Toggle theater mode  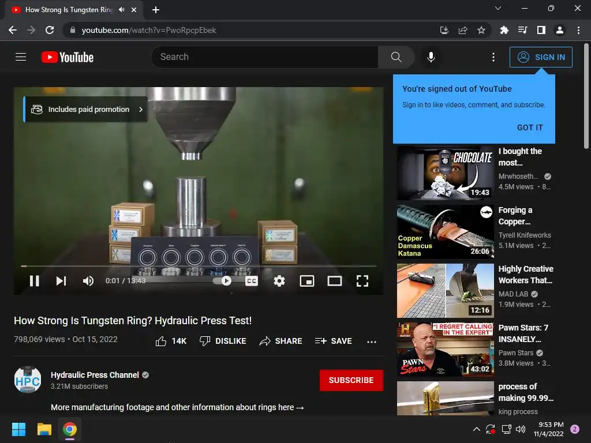tap(334, 281)
